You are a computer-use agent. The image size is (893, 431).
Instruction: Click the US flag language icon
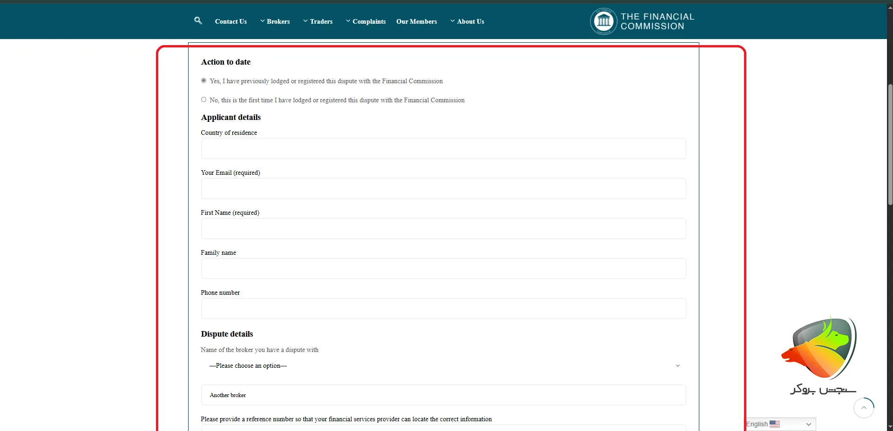pos(774,424)
